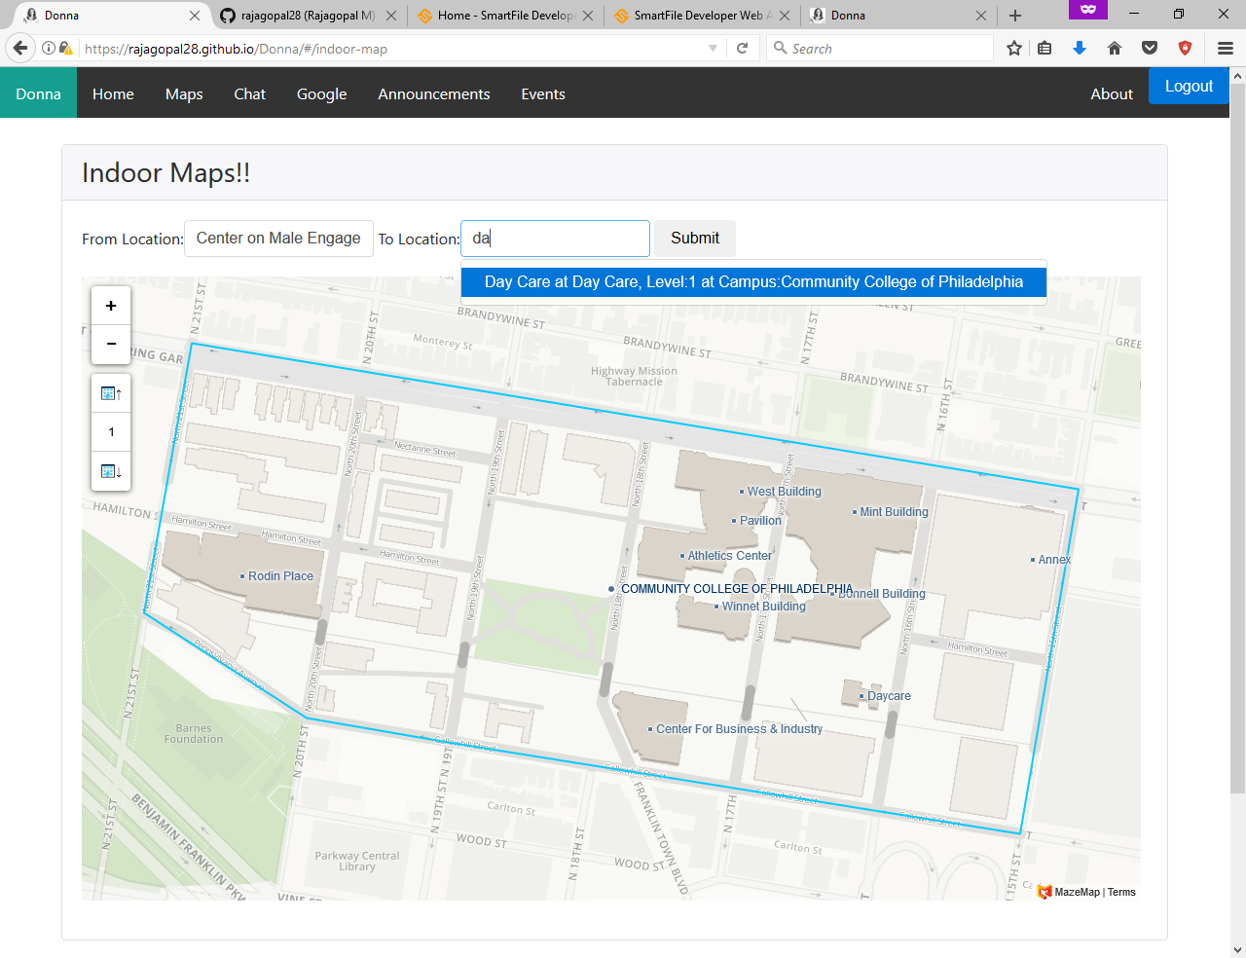1246x958 pixels.
Task: Select the Rodin Place map label
Action: click(x=280, y=576)
